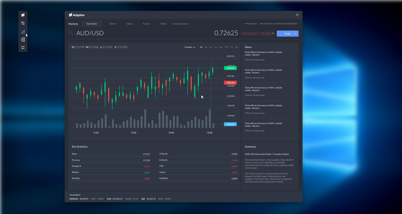Switch chart range to 3m

point(216,47)
